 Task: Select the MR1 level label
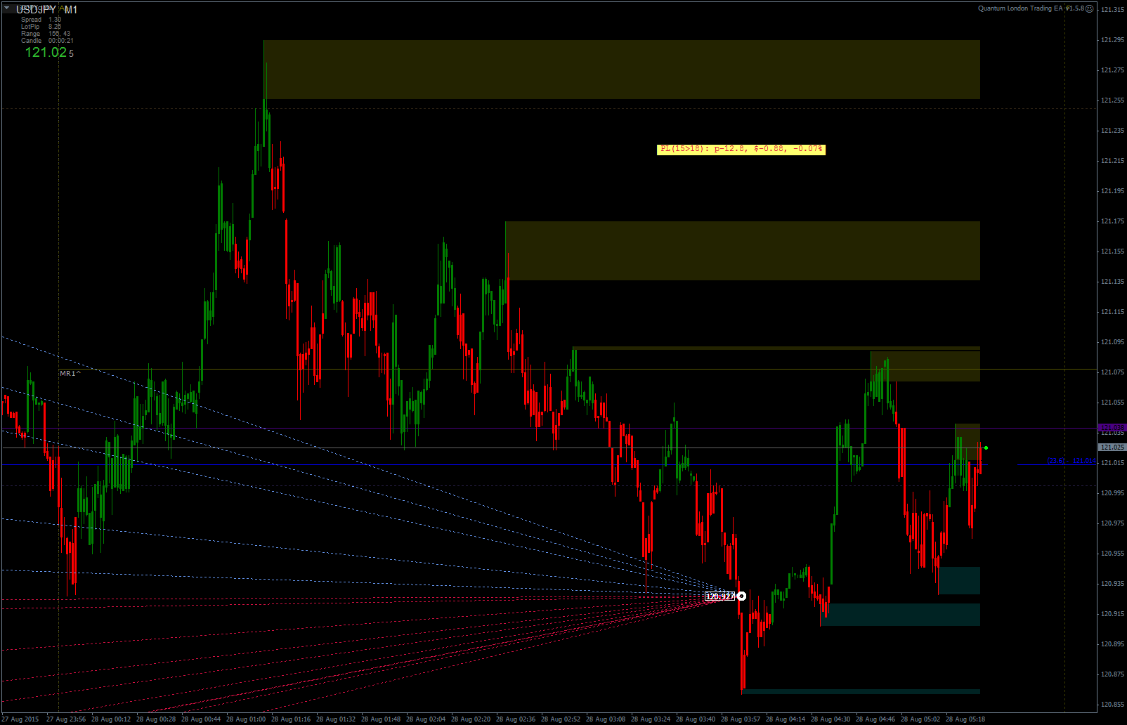pos(70,373)
